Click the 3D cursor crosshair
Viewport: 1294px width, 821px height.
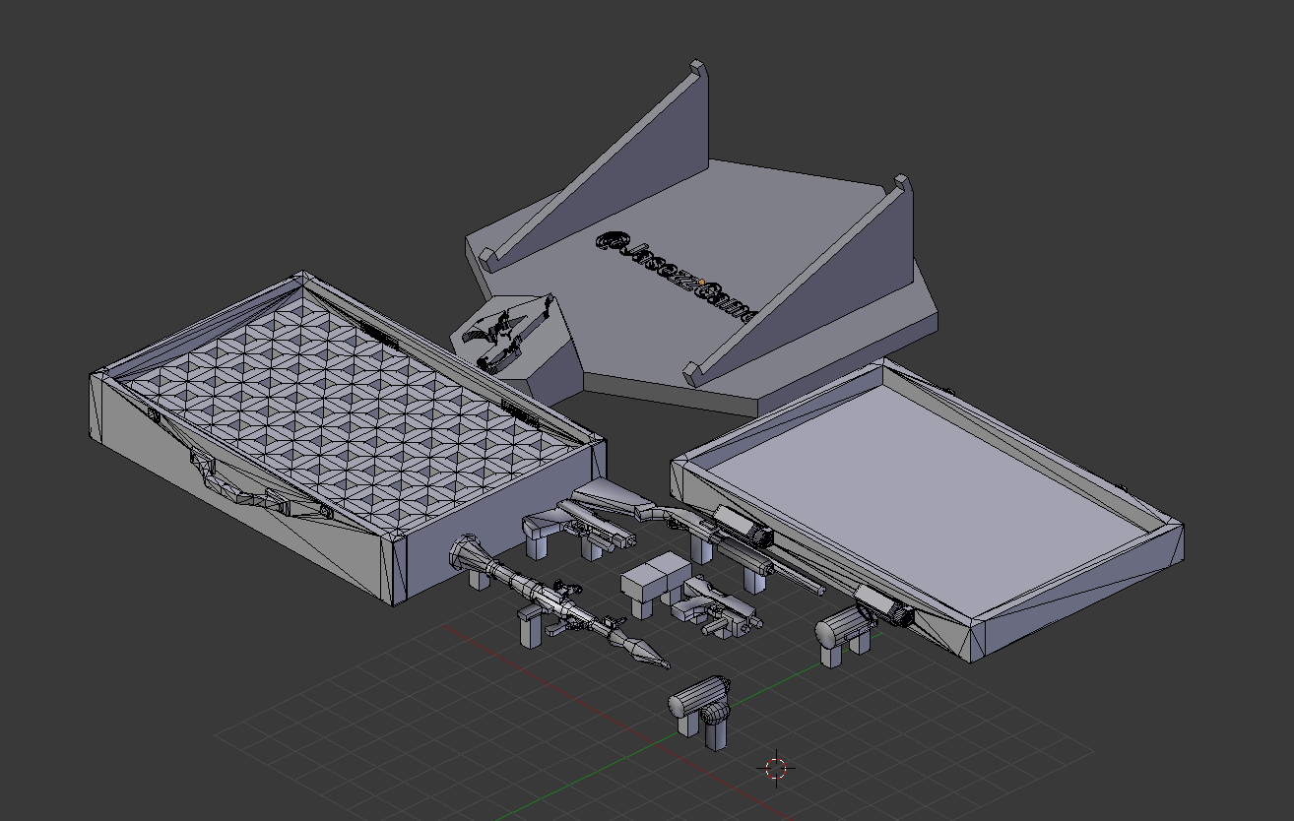(777, 768)
